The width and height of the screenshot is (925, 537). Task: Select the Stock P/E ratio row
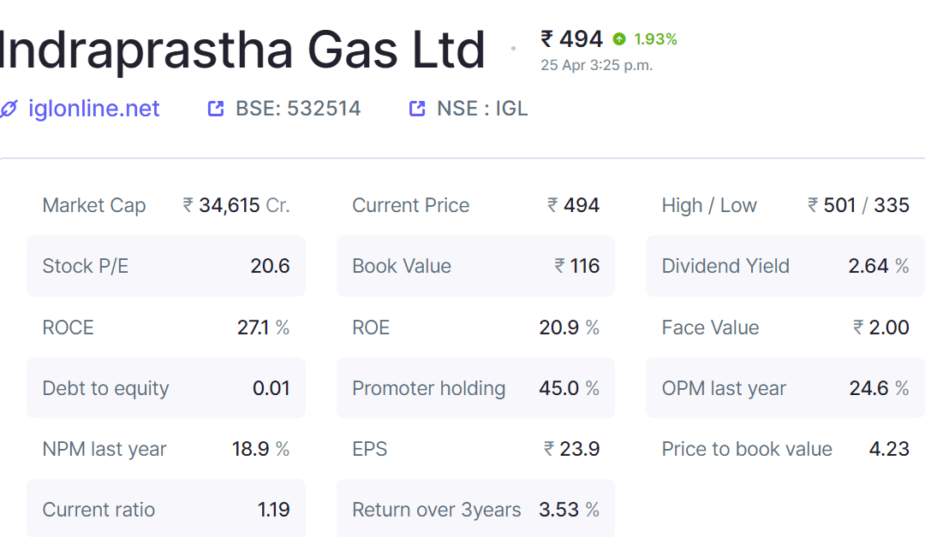166,266
